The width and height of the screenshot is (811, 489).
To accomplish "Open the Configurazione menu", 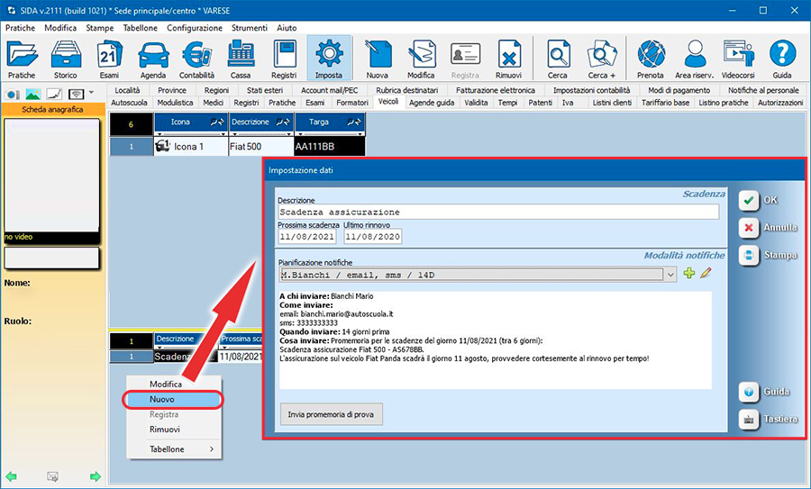I will pos(195,28).
